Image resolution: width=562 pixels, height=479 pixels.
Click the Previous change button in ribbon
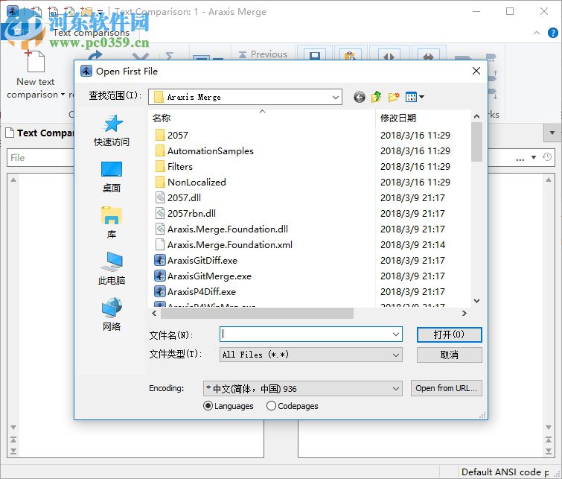pos(263,54)
